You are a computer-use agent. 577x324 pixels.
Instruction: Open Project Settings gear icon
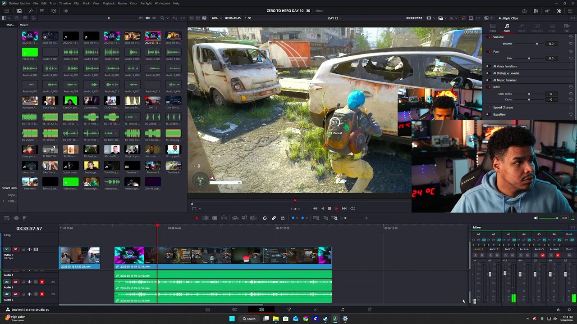click(x=569, y=310)
